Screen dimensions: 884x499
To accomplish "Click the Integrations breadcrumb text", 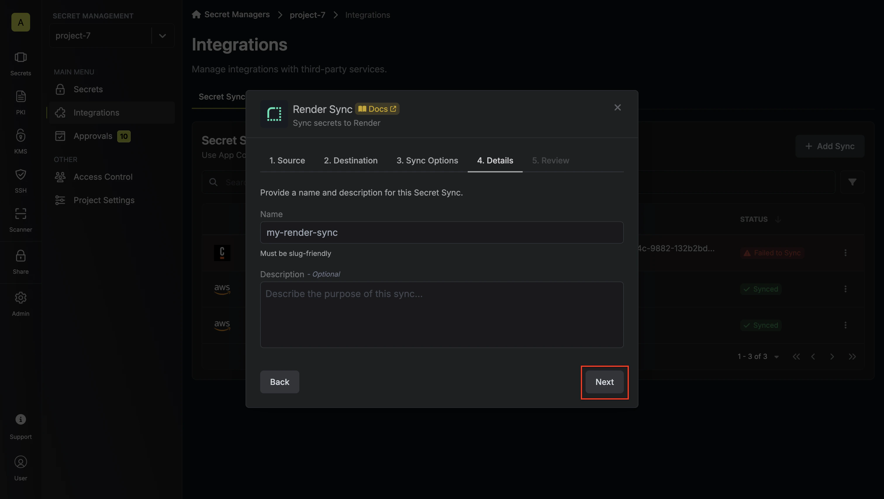I will [x=367, y=15].
